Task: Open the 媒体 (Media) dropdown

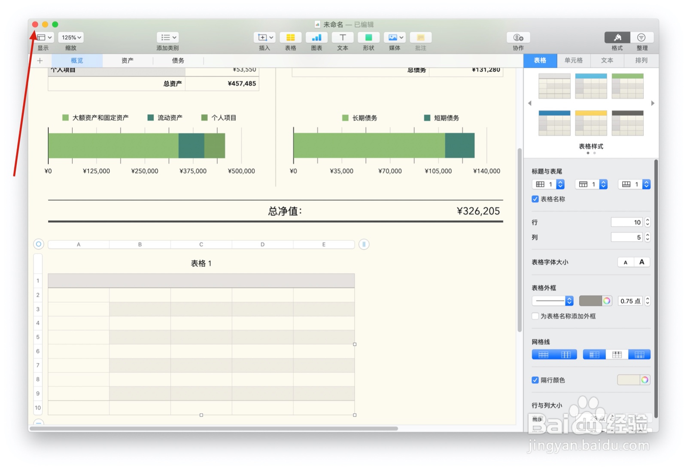Action: pyautogui.click(x=395, y=38)
